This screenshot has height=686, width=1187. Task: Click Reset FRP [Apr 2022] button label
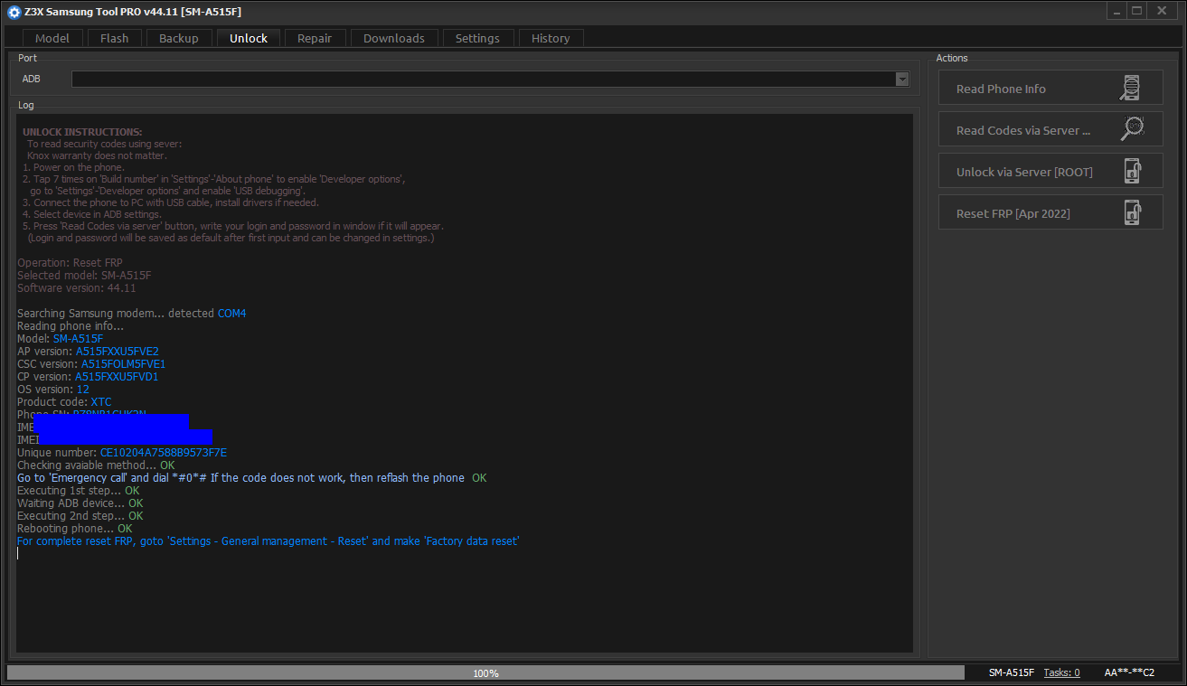pos(1013,213)
